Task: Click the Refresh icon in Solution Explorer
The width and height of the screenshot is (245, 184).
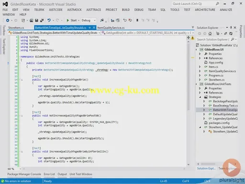Action: coord(231,34)
